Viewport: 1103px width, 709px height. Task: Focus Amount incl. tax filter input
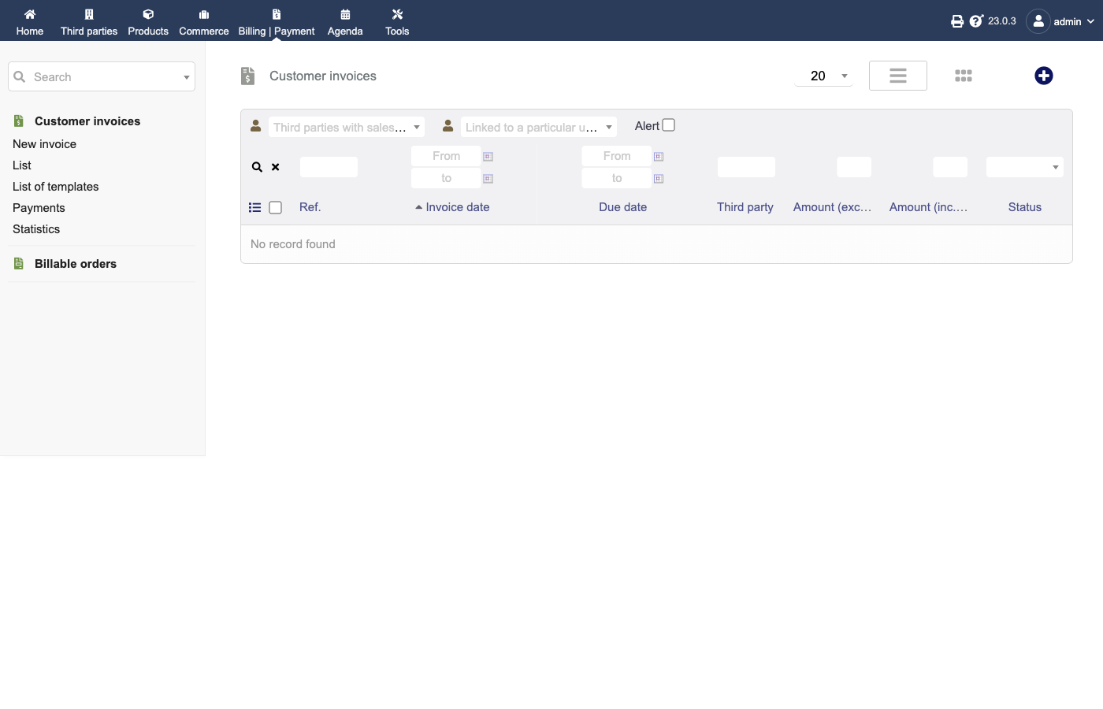click(950, 167)
